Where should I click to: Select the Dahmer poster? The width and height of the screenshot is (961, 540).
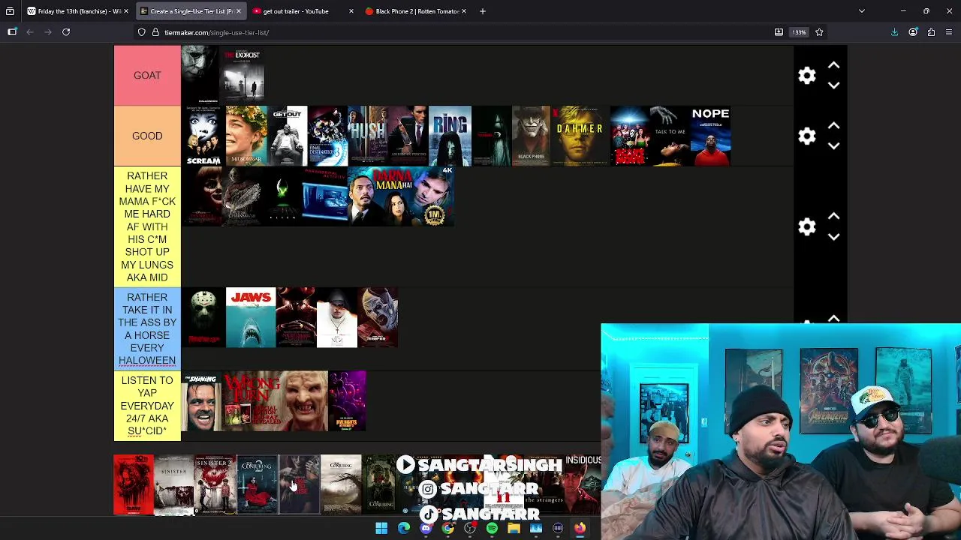(x=580, y=136)
